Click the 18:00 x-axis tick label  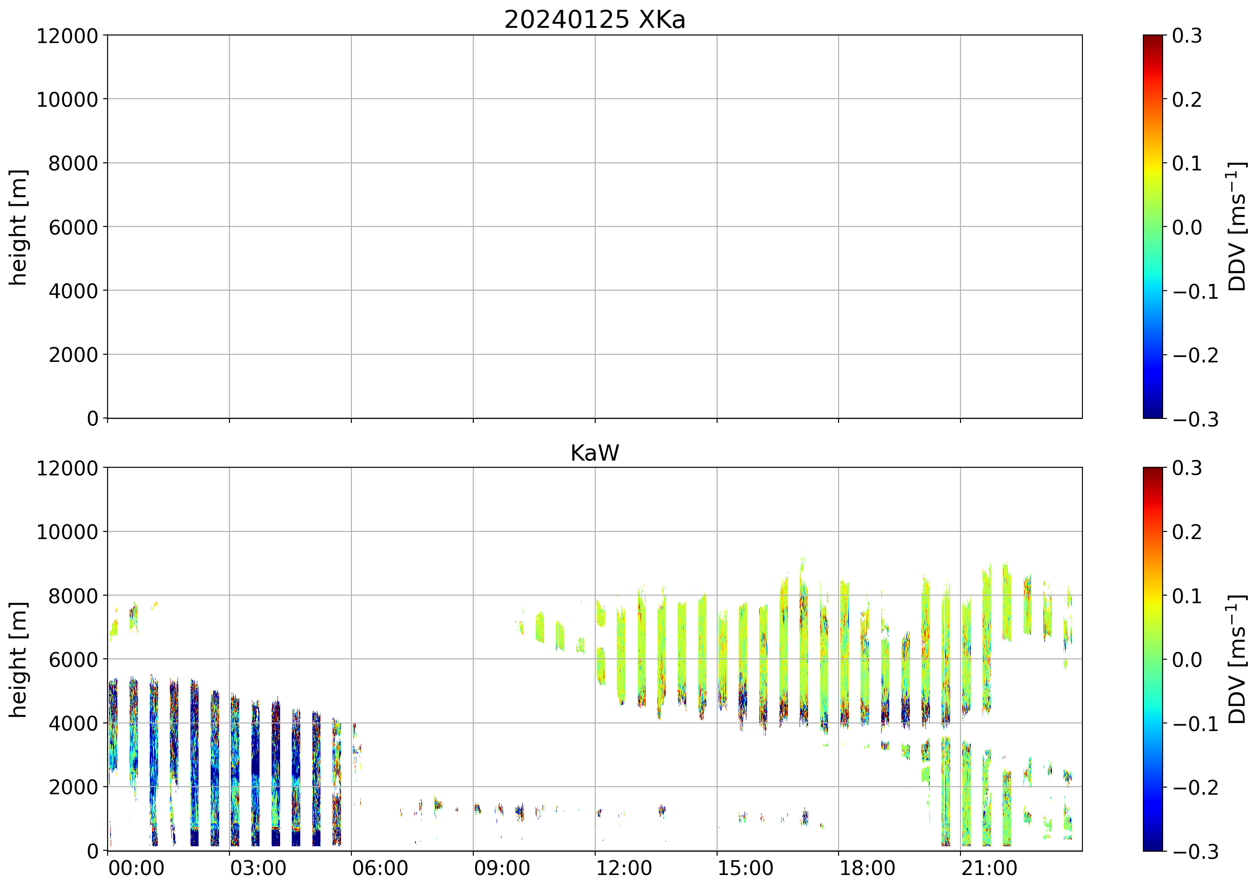click(867, 868)
